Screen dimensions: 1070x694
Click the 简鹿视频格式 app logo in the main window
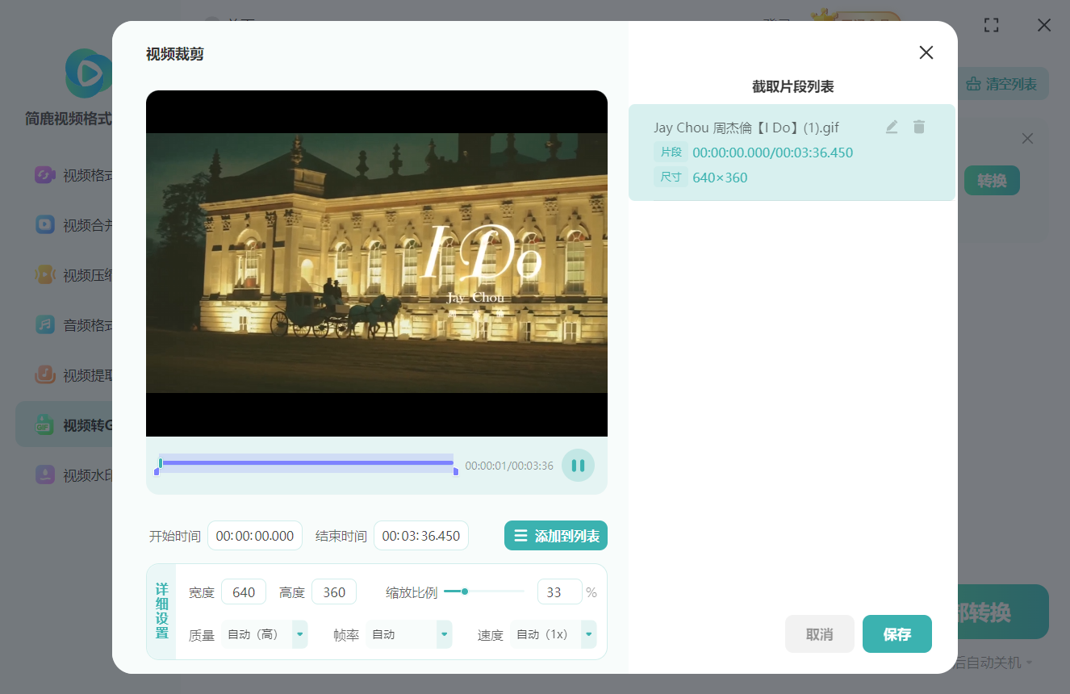tap(89, 73)
